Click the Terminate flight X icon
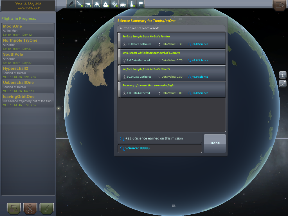The image size is (288, 216). 30,209
